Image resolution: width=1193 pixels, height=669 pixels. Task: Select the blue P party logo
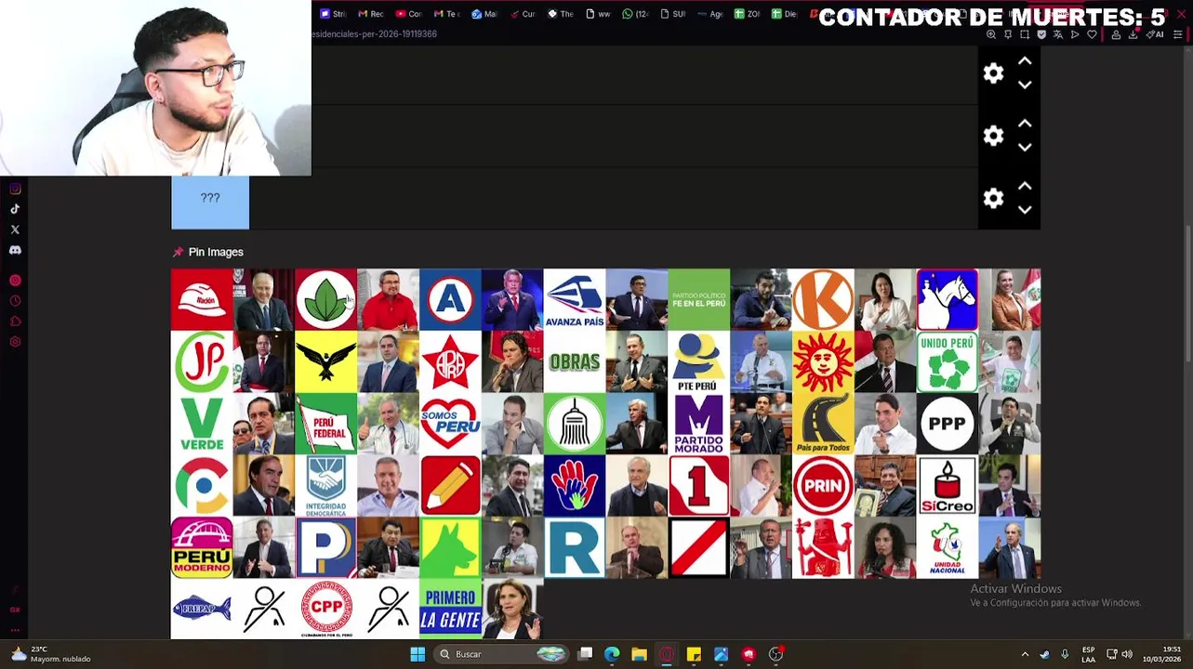pyautogui.click(x=326, y=548)
